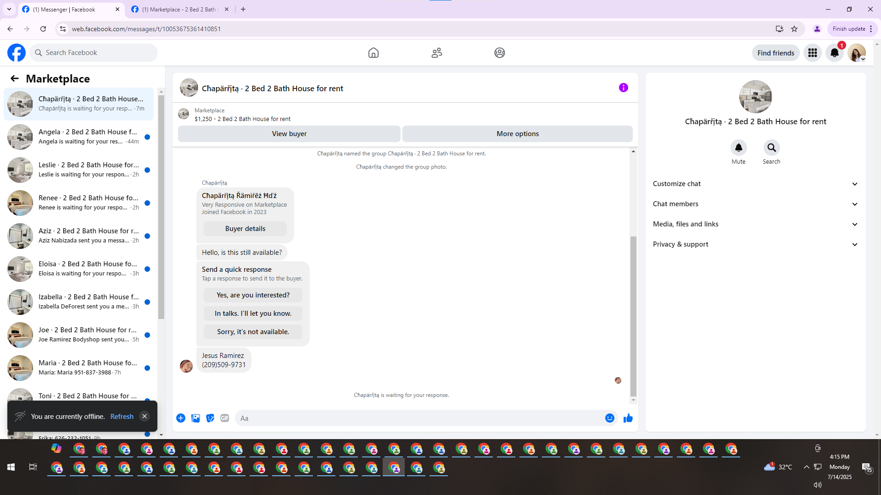The height and width of the screenshot is (495, 881).
Task: Go to the Facebook Home tab
Action: pos(373,53)
